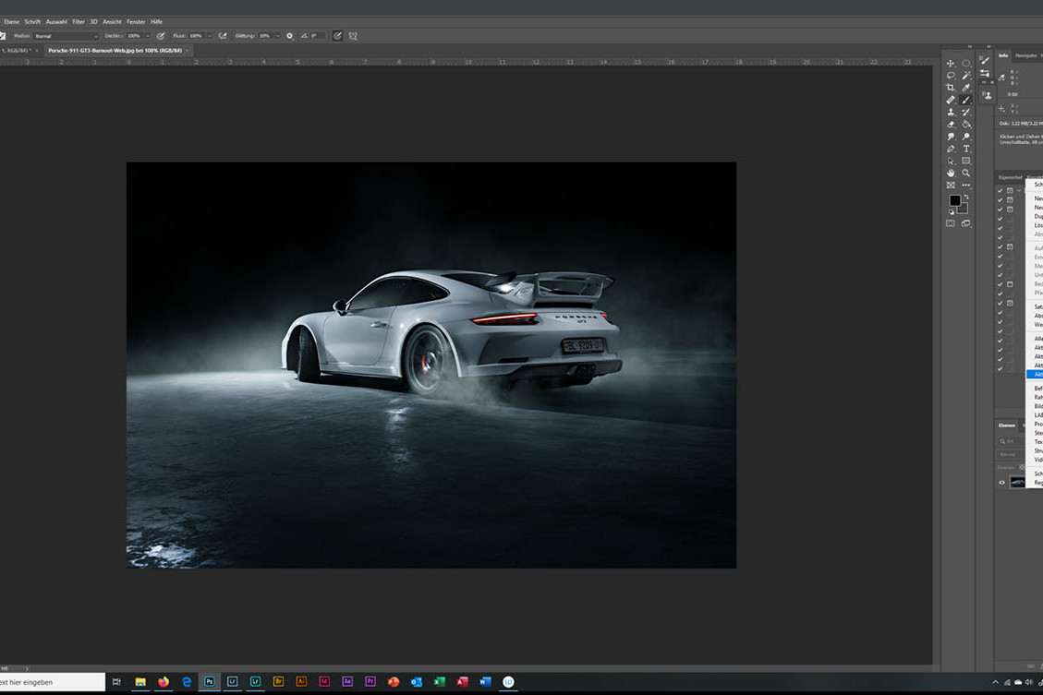Switch to the Navigator panel tab
1043x695 pixels.
pyautogui.click(x=1025, y=55)
